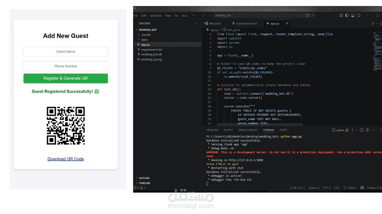
Task: Open the View menu in VS Code
Action: 168,15
